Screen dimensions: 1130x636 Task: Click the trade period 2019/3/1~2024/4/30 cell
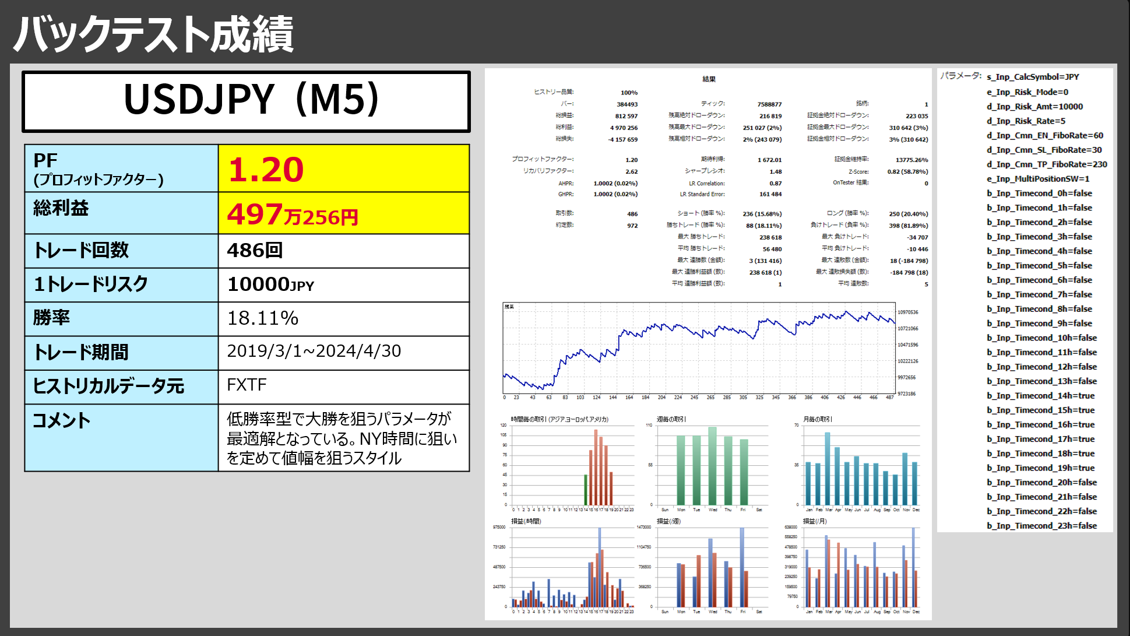343,352
